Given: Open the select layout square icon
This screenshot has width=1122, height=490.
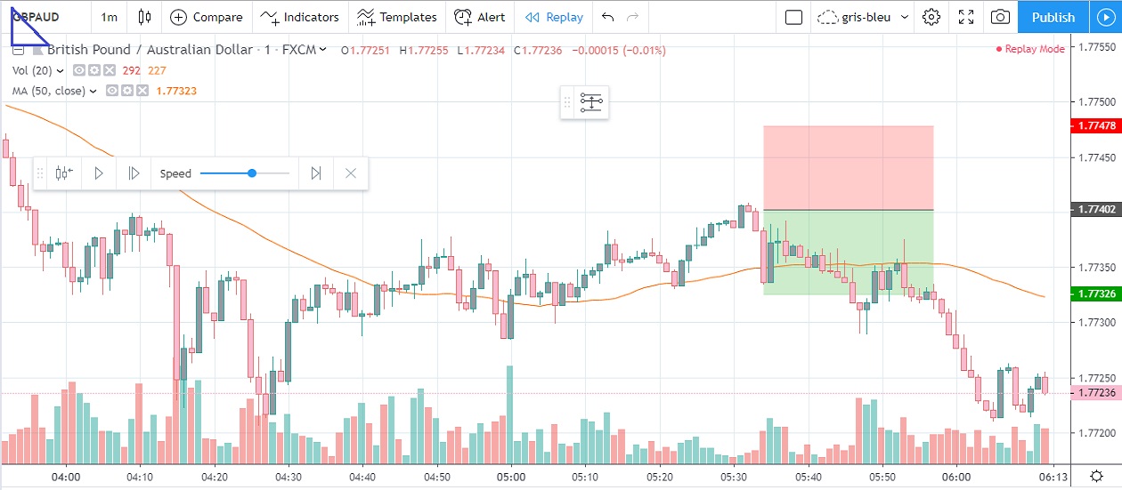Looking at the screenshot, I should pos(794,17).
